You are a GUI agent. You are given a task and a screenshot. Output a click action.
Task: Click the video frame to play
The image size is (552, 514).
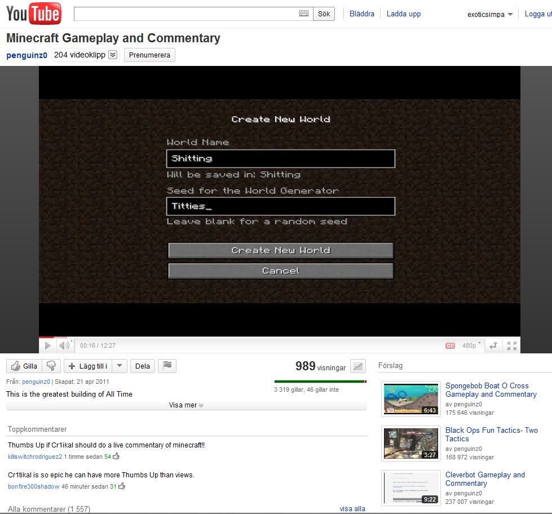coord(280,201)
